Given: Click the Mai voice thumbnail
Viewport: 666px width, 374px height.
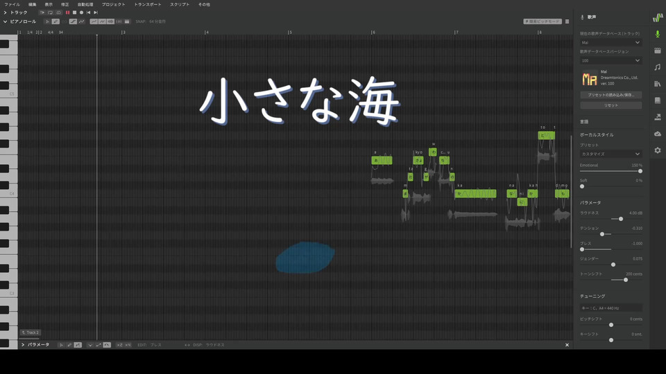Looking at the screenshot, I should [x=590, y=78].
